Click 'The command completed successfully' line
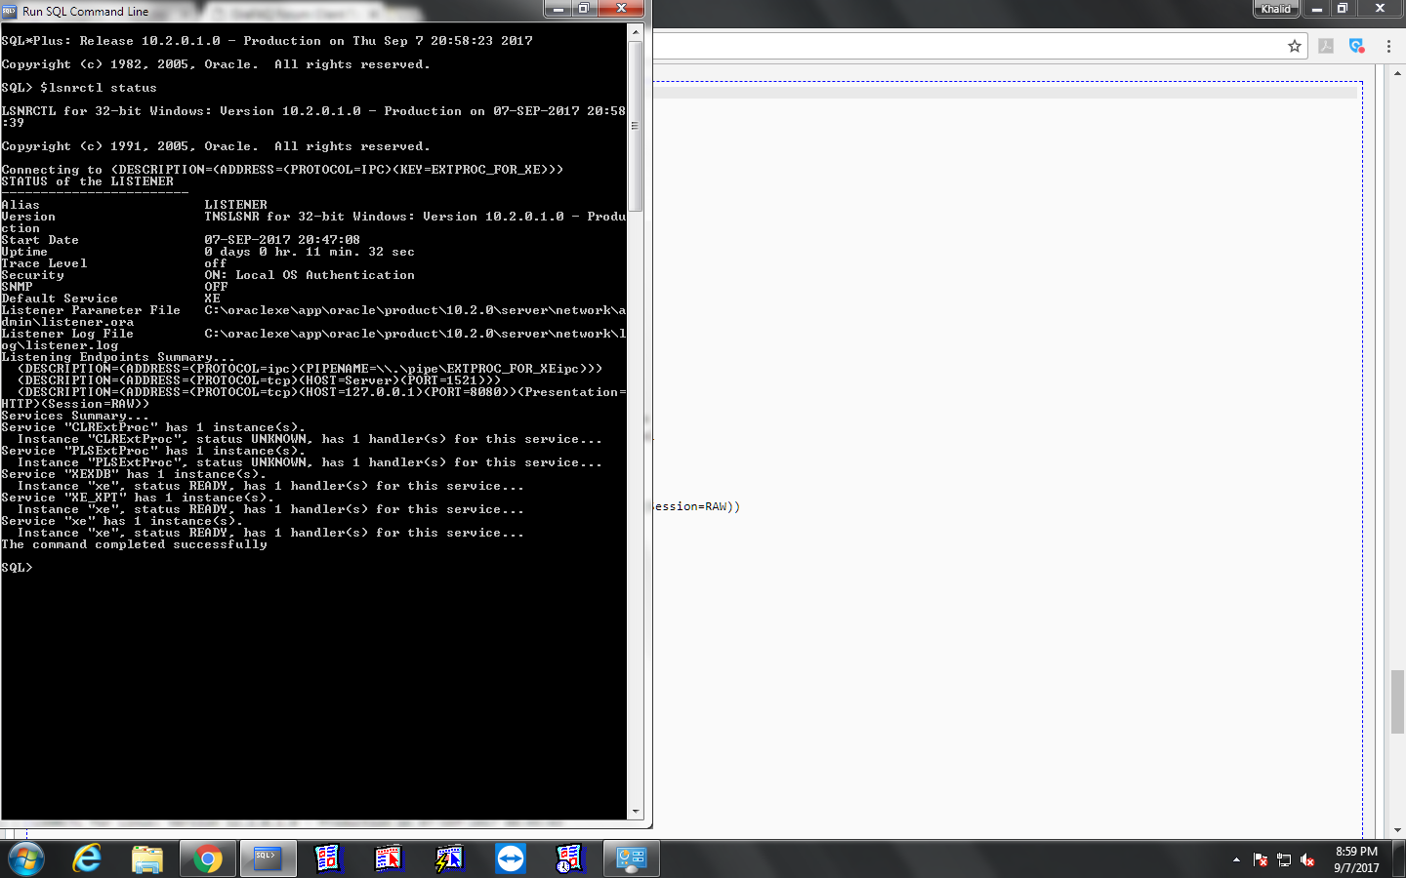 [134, 544]
